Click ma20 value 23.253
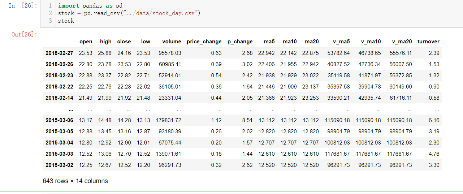 311,98
